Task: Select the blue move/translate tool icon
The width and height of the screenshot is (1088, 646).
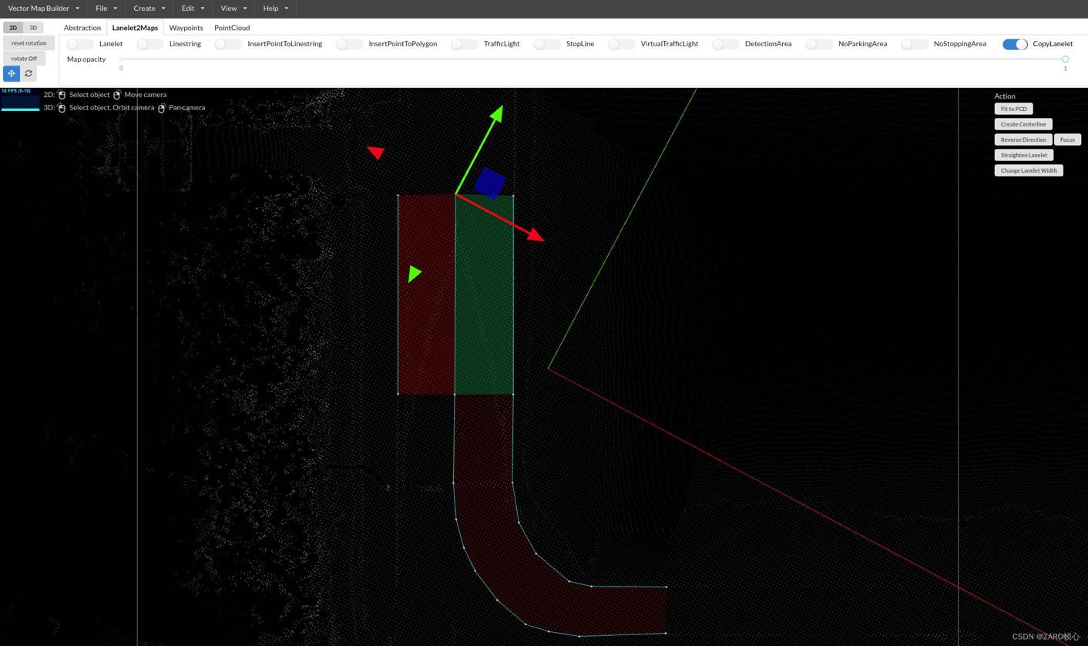Action: (12, 73)
